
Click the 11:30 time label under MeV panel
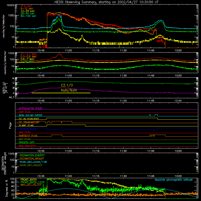(123, 76)
